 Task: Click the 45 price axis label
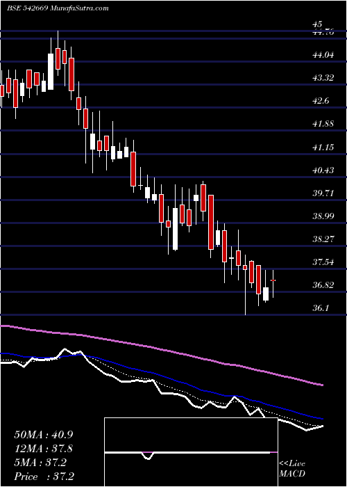pos(318,24)
